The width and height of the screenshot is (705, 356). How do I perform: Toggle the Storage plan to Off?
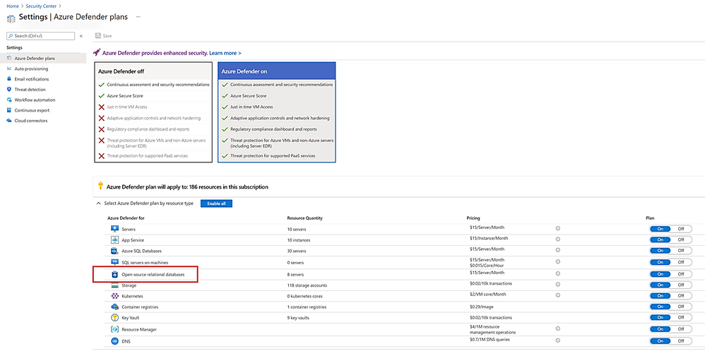point(680,285)
